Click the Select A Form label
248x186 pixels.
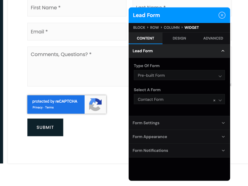click(147, 90)
